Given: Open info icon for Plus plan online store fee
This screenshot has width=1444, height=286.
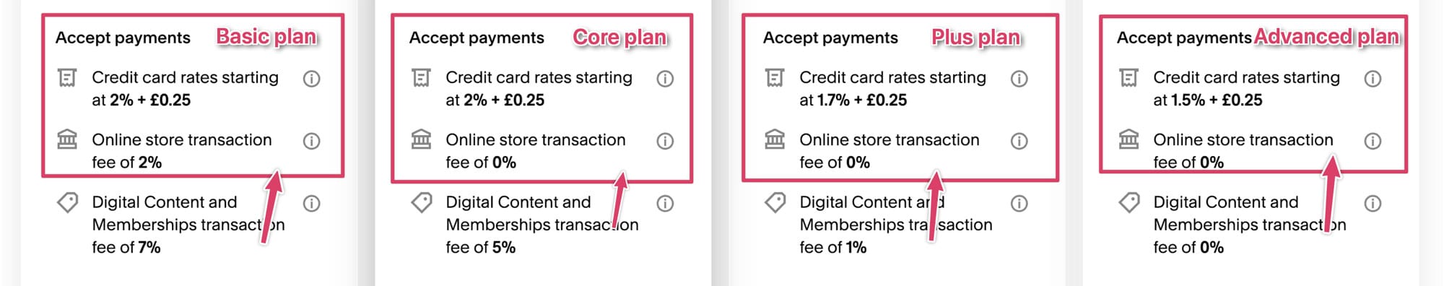Looking at the screenshot, I should [x=1019, y=141].
